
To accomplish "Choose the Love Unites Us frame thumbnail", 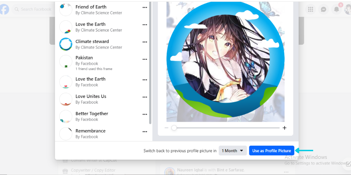I will tap(66, 99).
